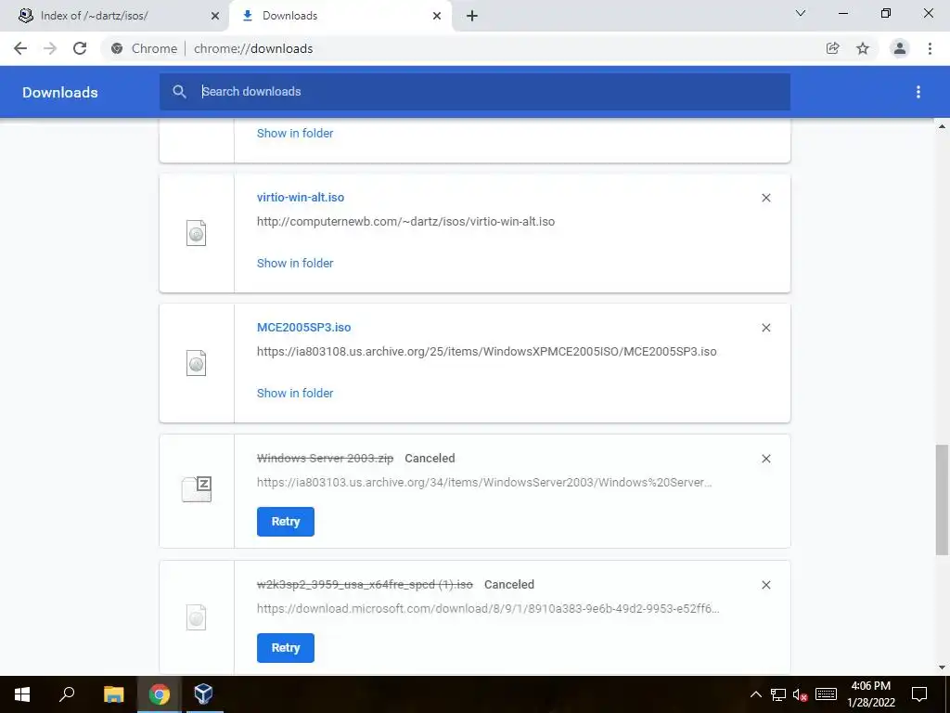Click the forward navigation arrow
The image size is (950, 713).
pos(50,48)
